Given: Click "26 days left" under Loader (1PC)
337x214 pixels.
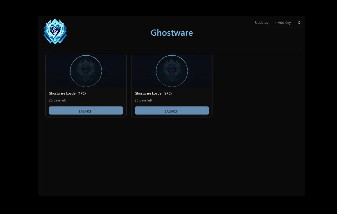Looking at the screenshot, I should 57,100.
